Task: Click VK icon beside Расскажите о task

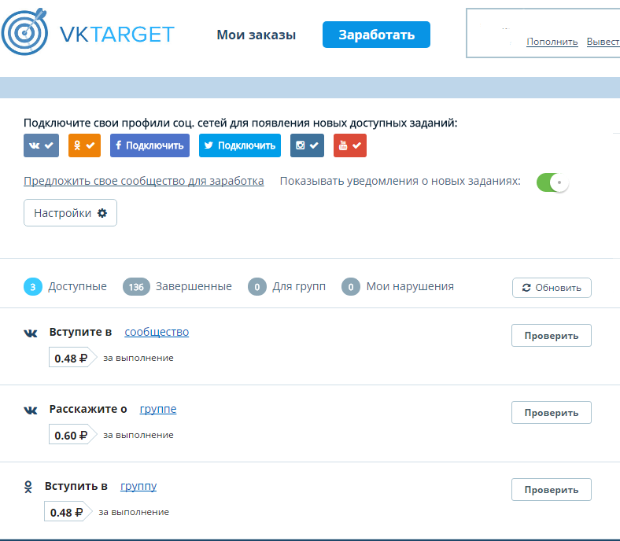Action: pos(31,410)
